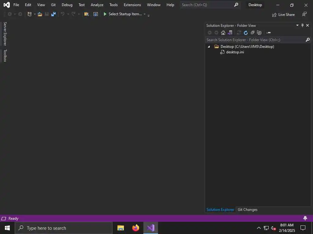Image resolution: width=313 pixels, height=234 pixels.
Task: Click the home window icon in the main toolbar
Action: (96, 14)
